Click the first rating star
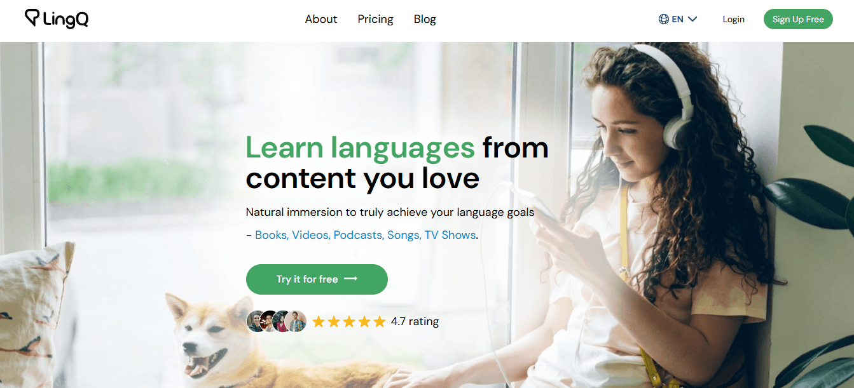854x388 pixels. point(319,321)
